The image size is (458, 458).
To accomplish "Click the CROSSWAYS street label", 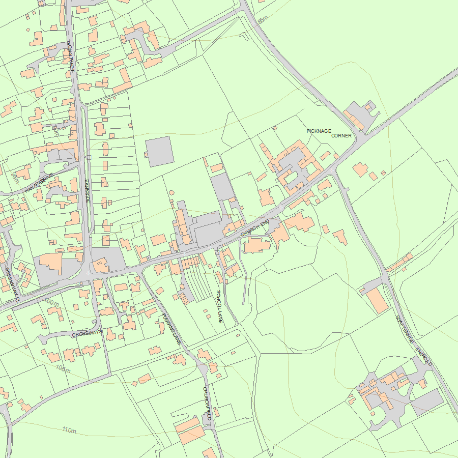I will coord(87,333).
